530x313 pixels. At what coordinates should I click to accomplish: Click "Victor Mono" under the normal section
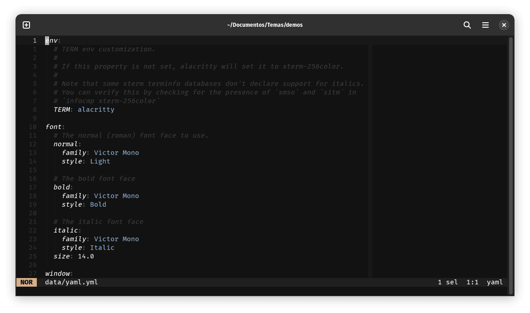tap(116, 153)
